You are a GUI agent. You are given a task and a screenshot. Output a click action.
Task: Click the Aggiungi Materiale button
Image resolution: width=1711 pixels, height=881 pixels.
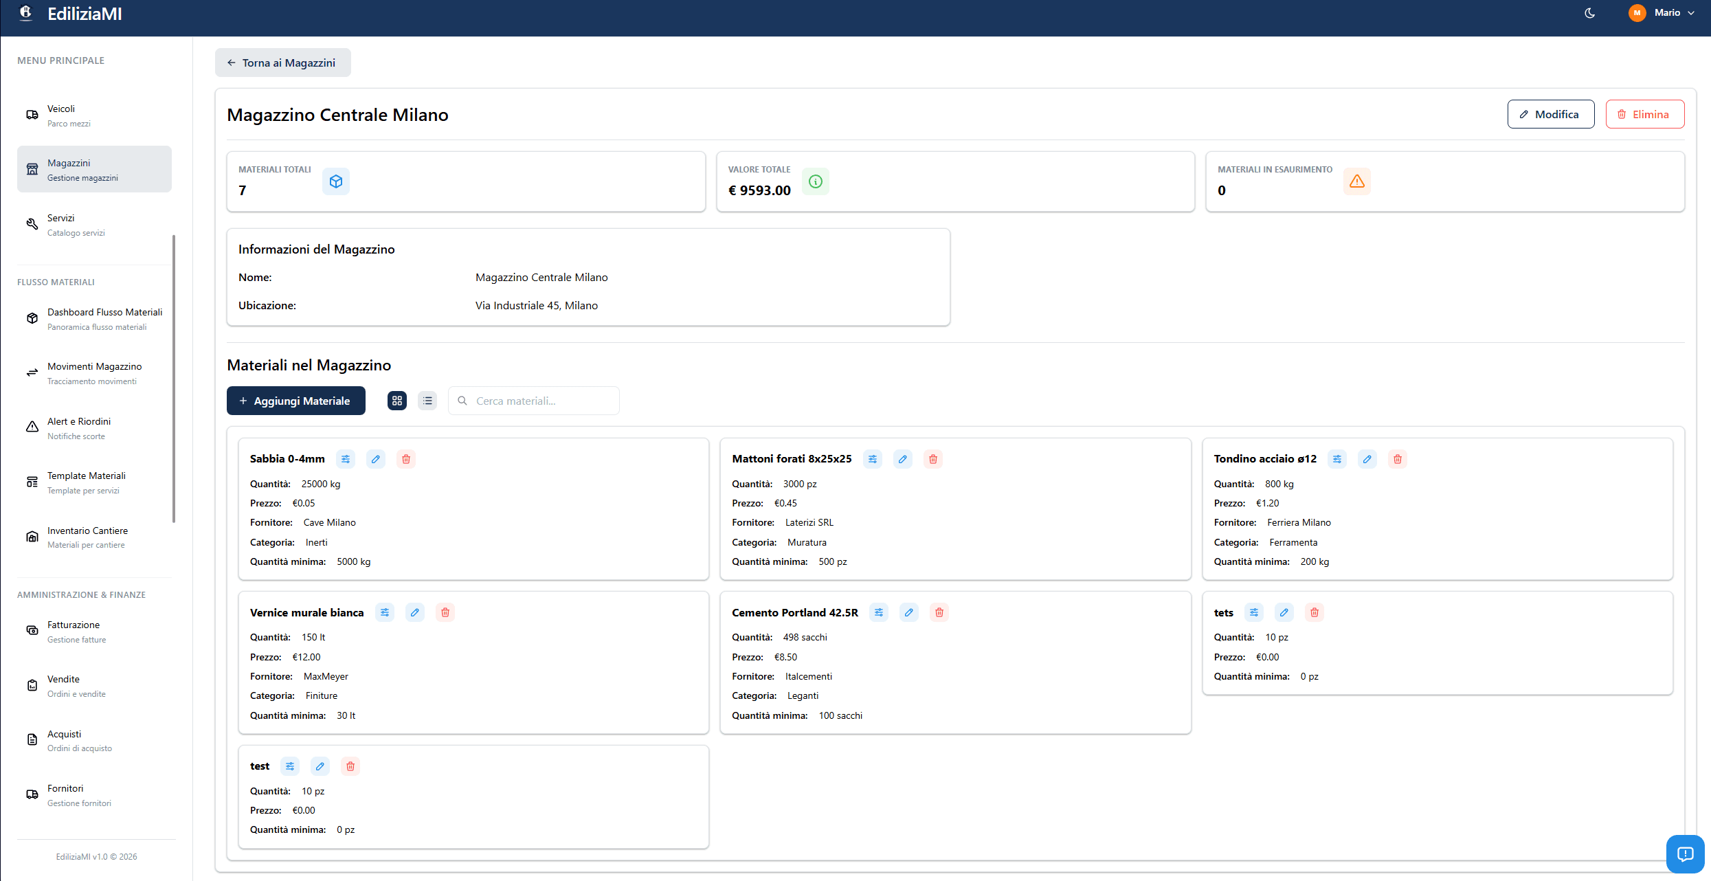295,401
